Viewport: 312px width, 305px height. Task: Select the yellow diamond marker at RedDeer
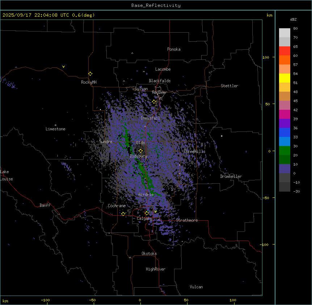tap(154, 102)
